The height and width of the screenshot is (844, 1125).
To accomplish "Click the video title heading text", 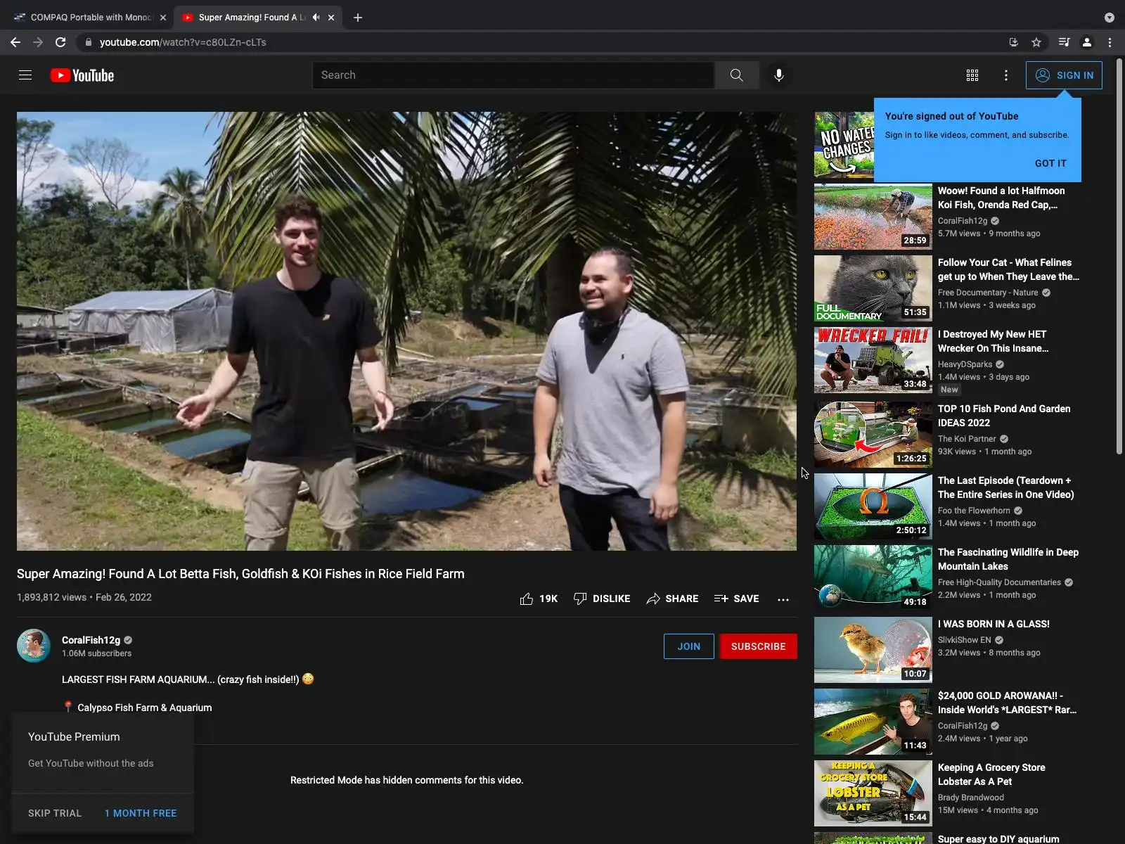I will [x=240, y=574].
